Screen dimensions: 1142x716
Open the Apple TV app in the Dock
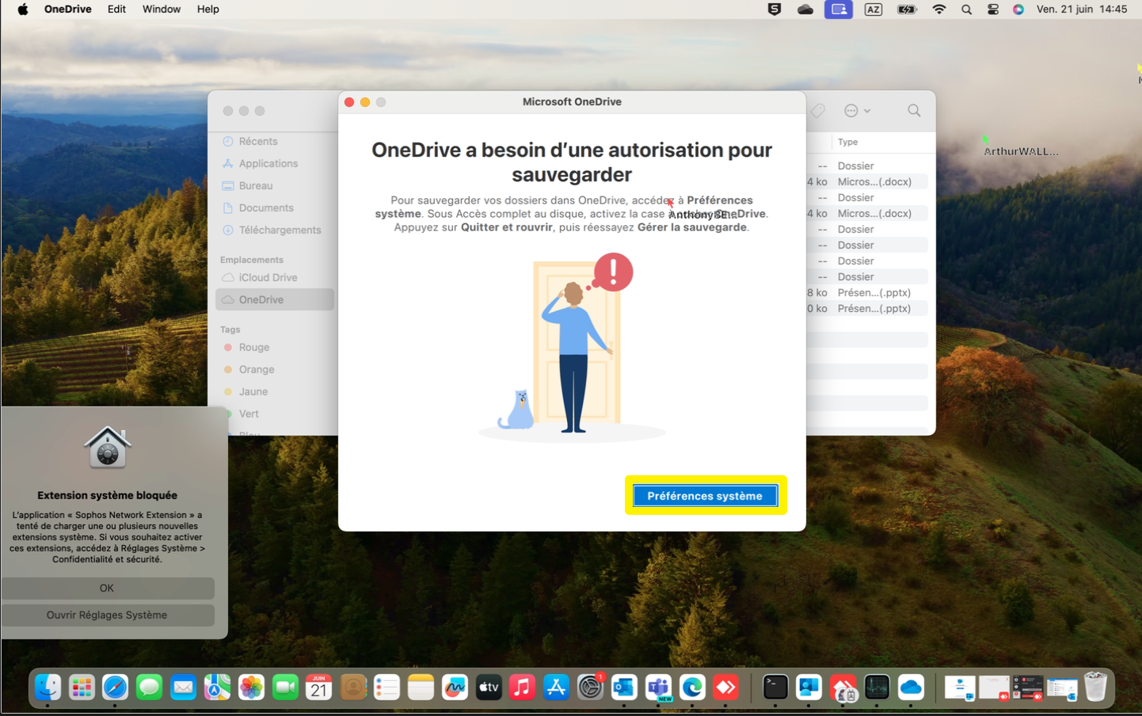point(489,687)
